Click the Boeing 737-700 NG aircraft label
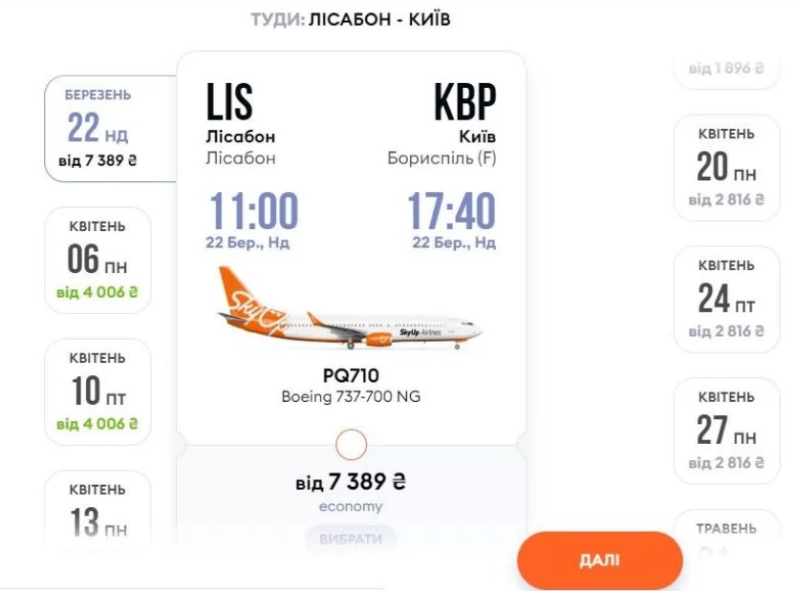The image size is (796, 591). tap(351, 396)
